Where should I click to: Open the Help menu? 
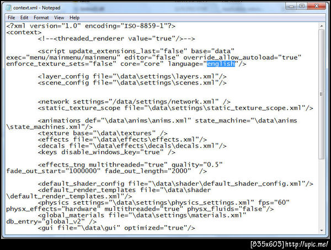[74, 18]
